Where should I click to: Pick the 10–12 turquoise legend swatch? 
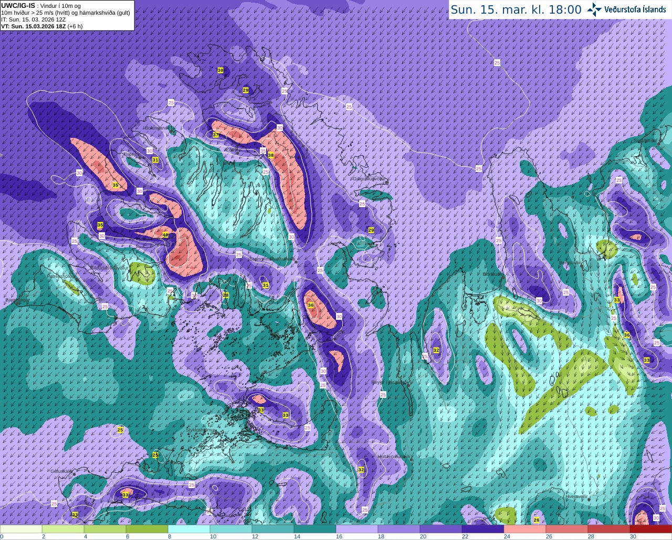point(231,529)
